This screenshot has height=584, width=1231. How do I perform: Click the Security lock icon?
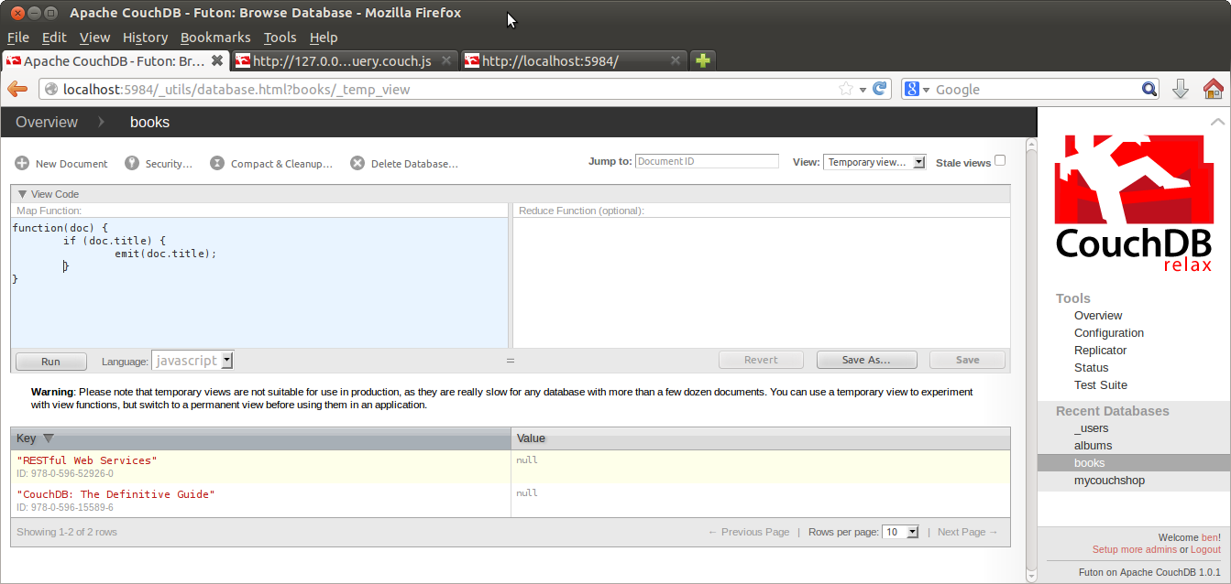click(x=132, y=163)
